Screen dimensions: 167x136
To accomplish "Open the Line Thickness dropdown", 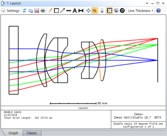I will click(x=141, y=11).
